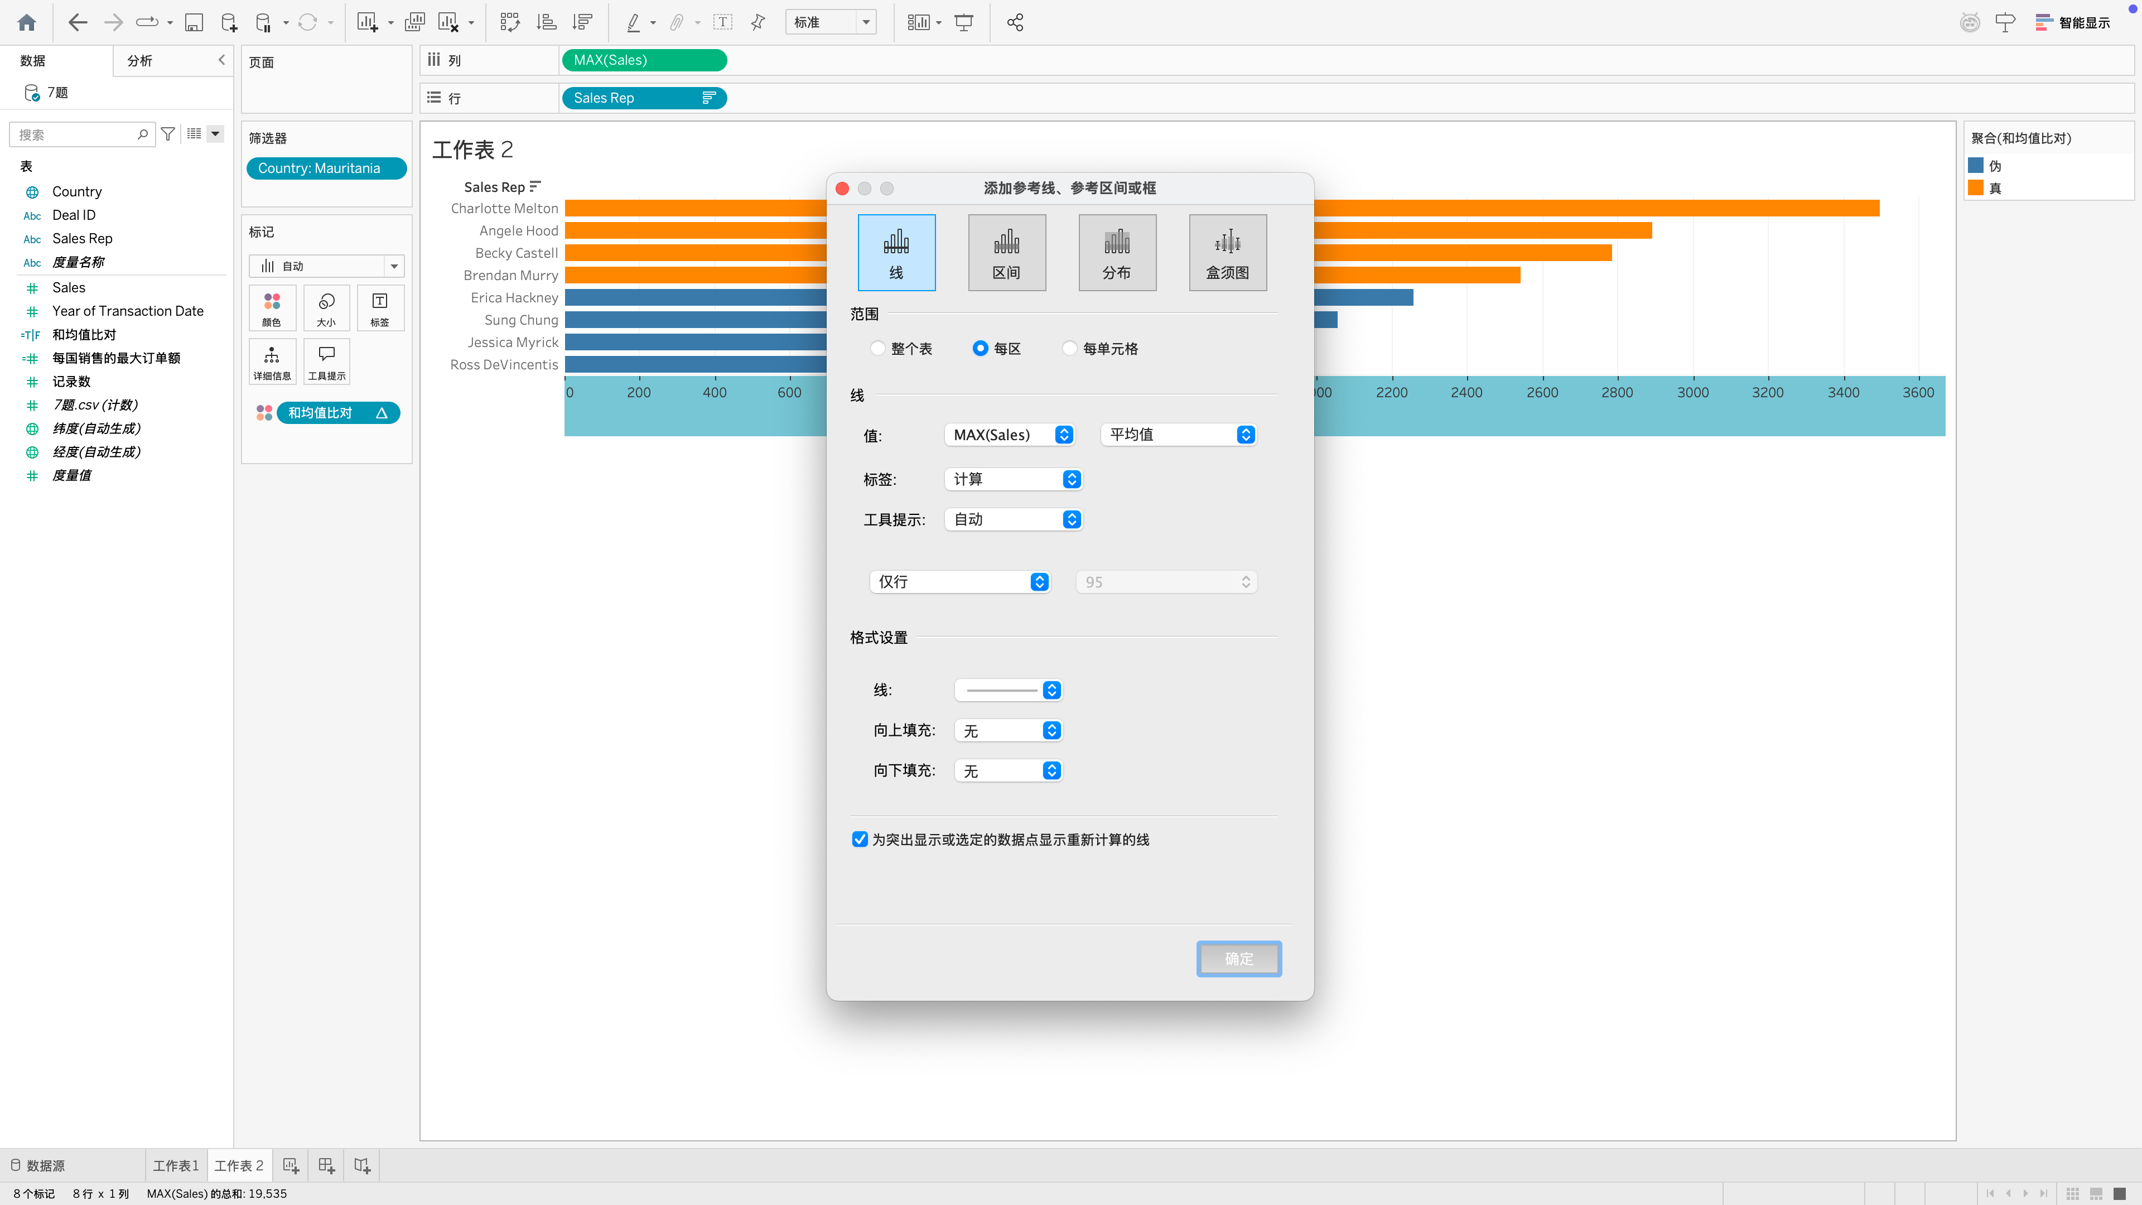Click the orange 真 legend swatch
Screen dimensions: 2142x1205
point(1976,188)
